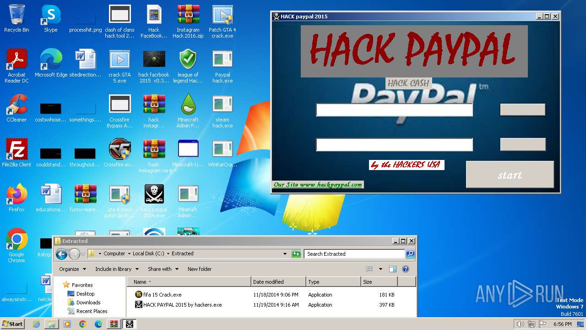Viewport: 586px width, 330px height.
Task: Click the first text field under HACK CASH
Action: 394,110
